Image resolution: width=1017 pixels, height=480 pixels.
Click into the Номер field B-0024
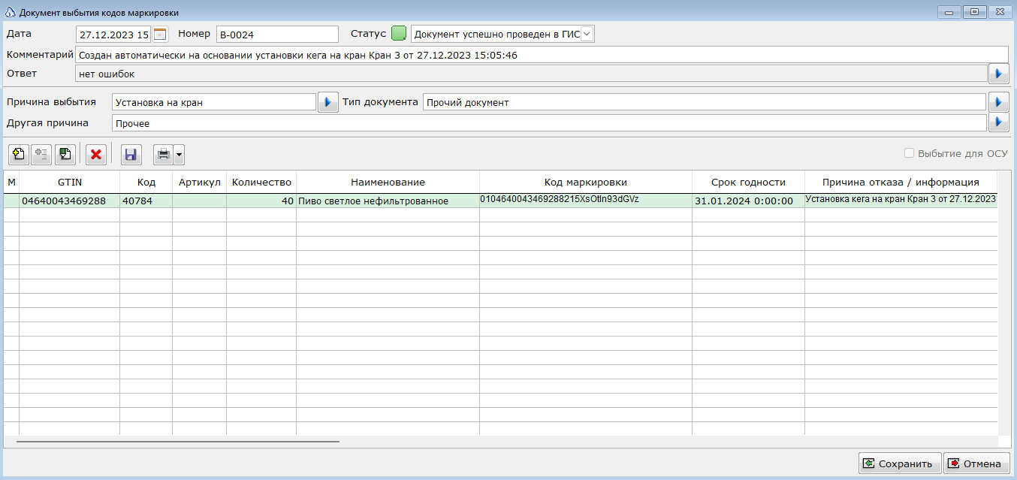pos(277,34)
